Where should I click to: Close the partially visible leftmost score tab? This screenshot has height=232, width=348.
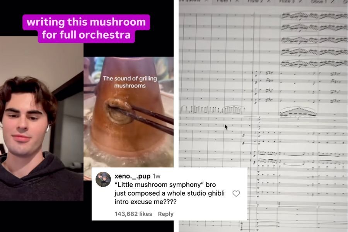206,1
